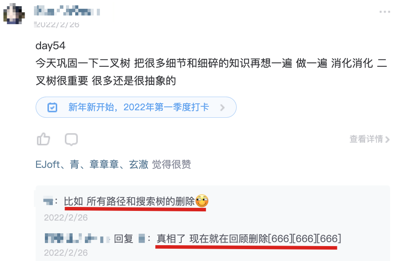The image size is (395, 261).
Task: Like the day54 post with thumbs-up icon
Action: (44, 139)
